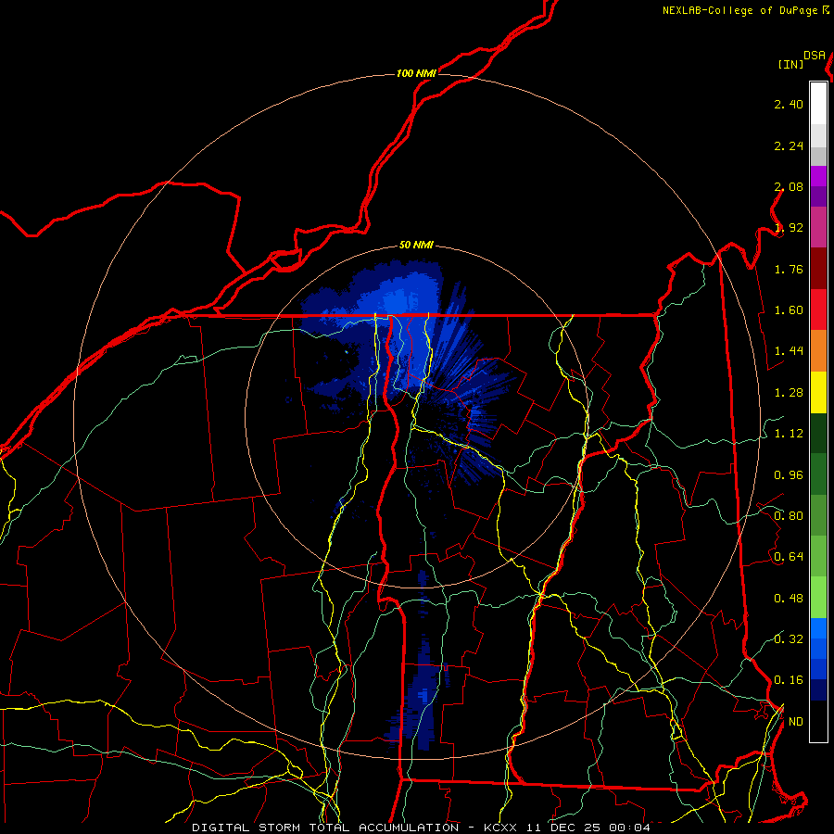The height and width of the screenshot is (834, 834).
Task: Pick the orange legend swatch near 1.44
Action: point(818,350)
